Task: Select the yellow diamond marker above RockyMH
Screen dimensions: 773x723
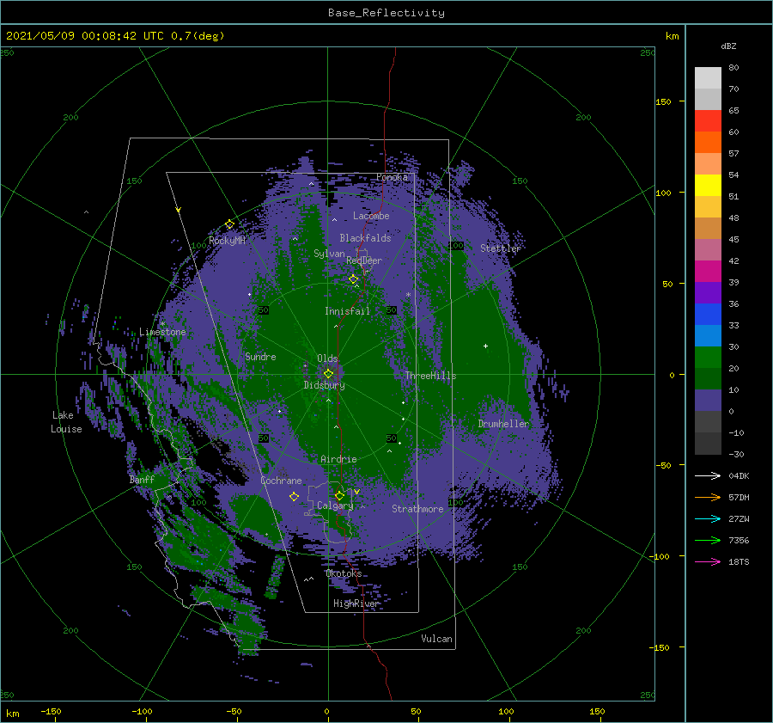Action: tap(229, 224)
